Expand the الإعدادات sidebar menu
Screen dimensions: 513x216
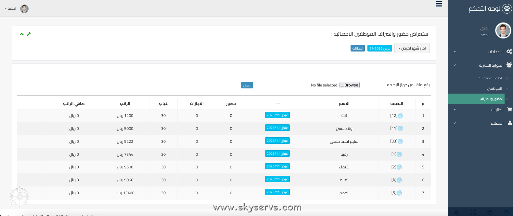pos(495,52)
